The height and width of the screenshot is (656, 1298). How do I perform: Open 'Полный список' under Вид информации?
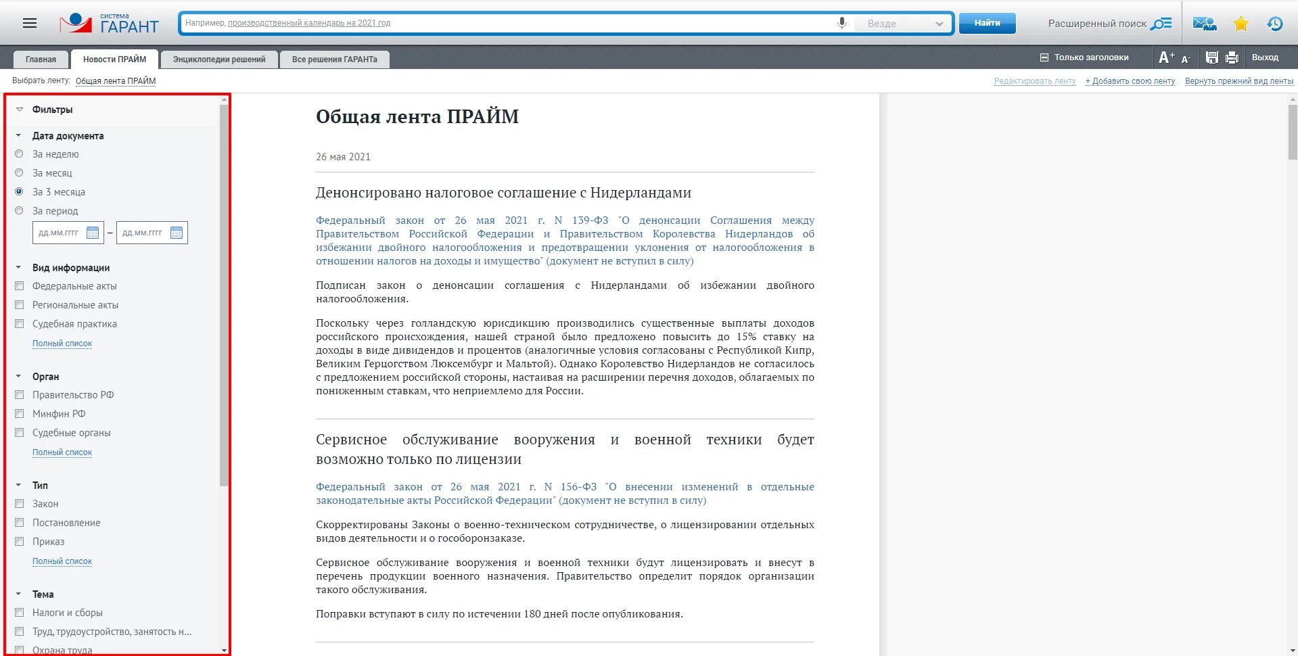[x=62, y=344]
